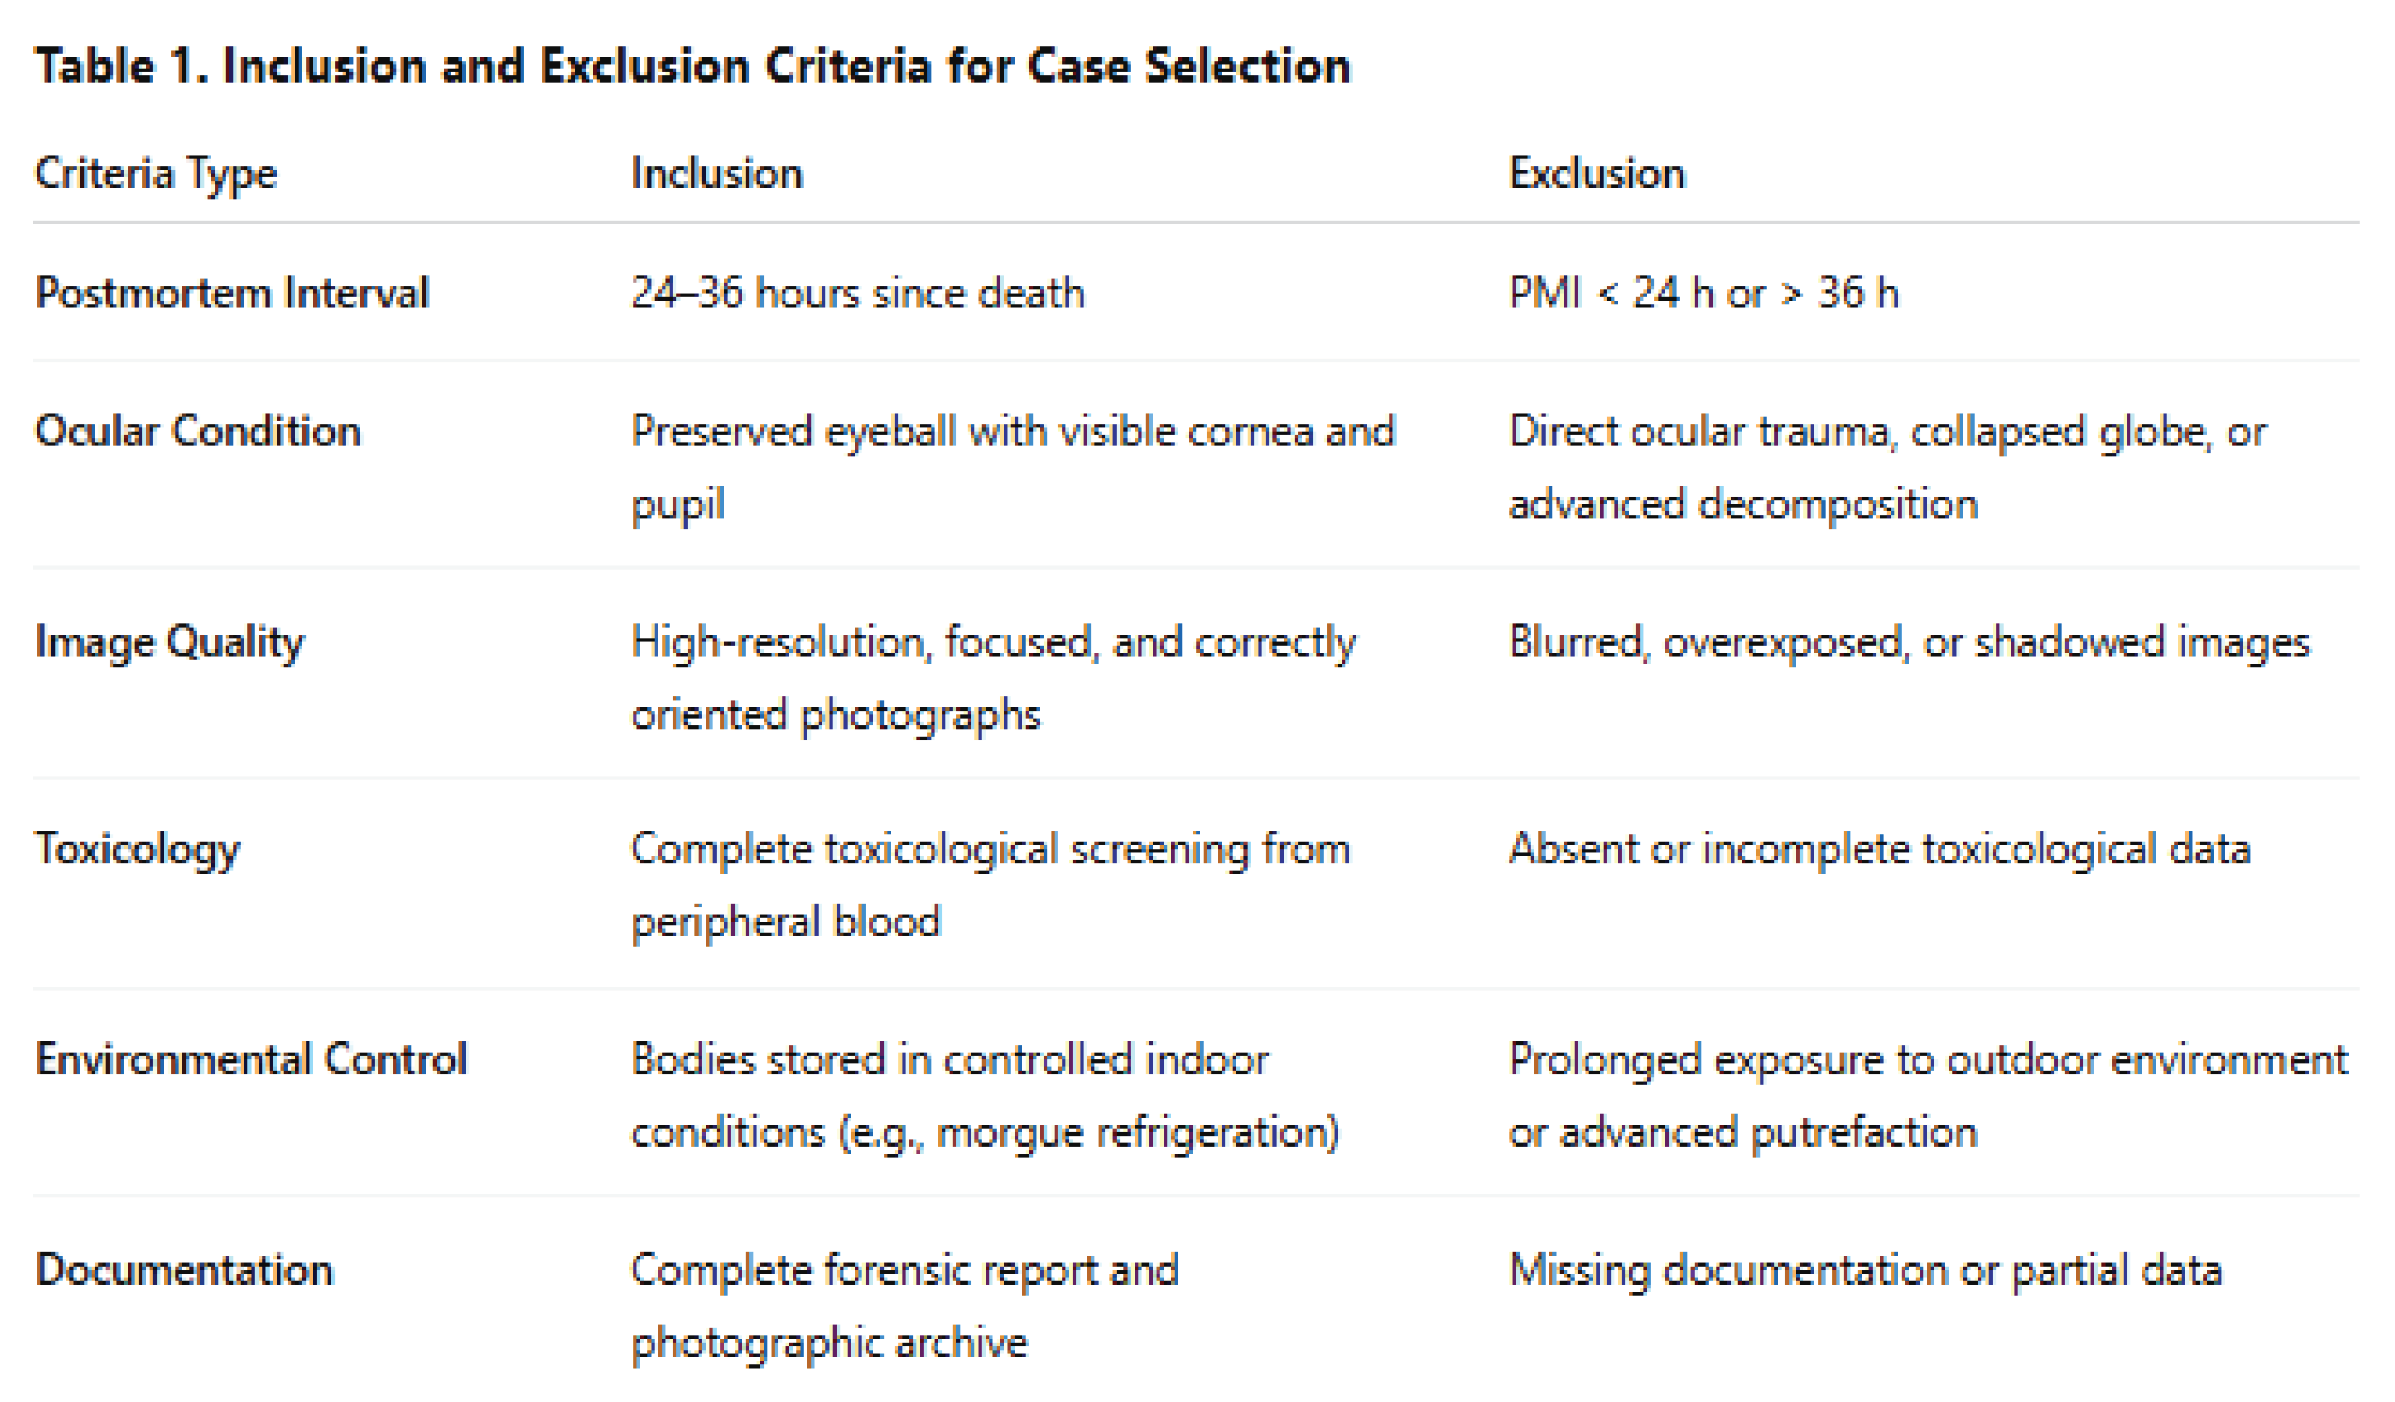Click the 24–36 hours since death cell

[x=857, y=293]
